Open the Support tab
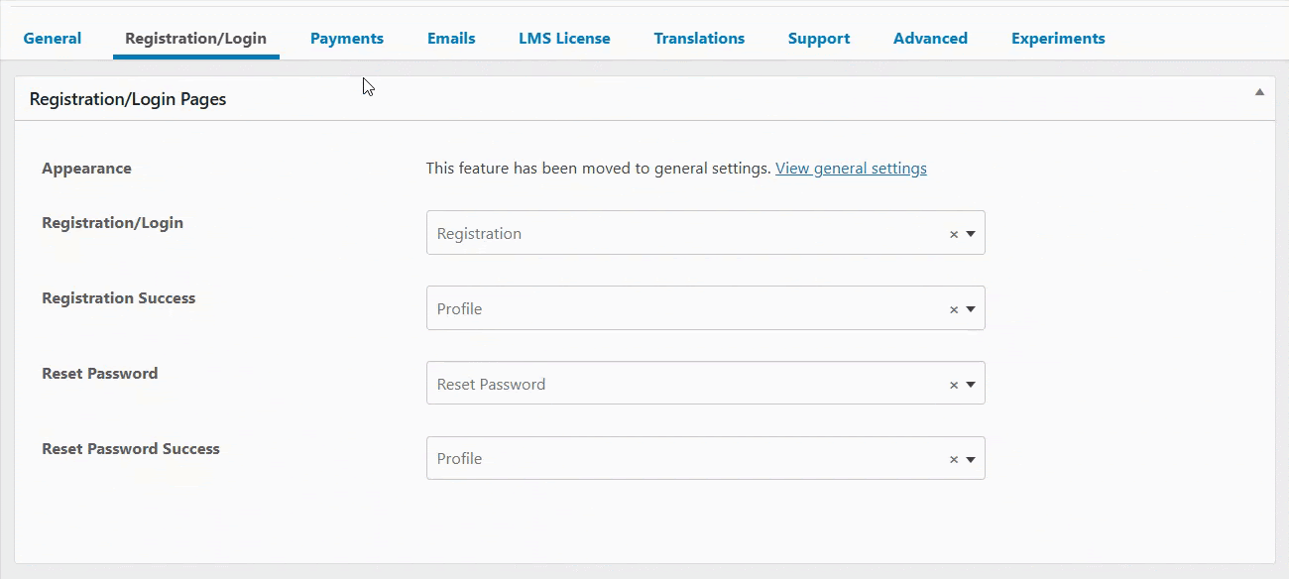This screenshot has height=579, width=1289. tap(818, 38)
